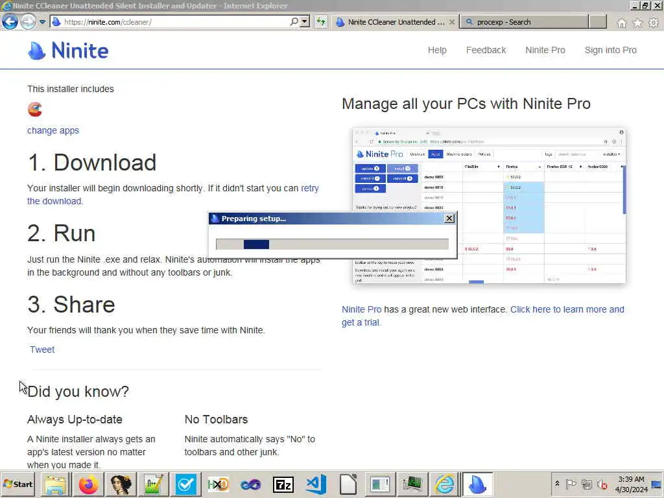664x498 pixels.
Task: Switch to Internet Explorer on the taskbar
Action: [444, 484]
